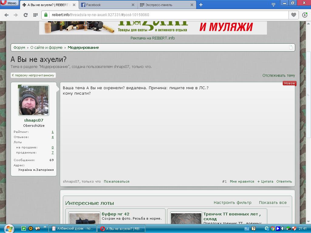Click the address bar URL field
Viewport: 311px width, 233px height.
(167, 15)
